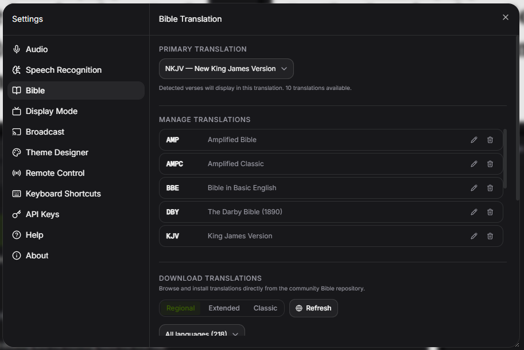
Task: Click the info icon for About
Action: tap(17, 255)
